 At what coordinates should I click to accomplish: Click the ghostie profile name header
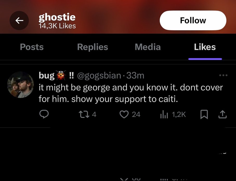[57, 17]
